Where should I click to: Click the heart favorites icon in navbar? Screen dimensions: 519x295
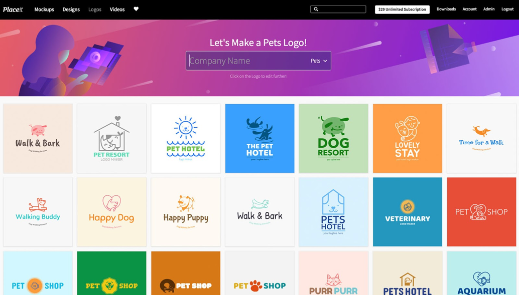pyautogui.click(x=136, y=9)
